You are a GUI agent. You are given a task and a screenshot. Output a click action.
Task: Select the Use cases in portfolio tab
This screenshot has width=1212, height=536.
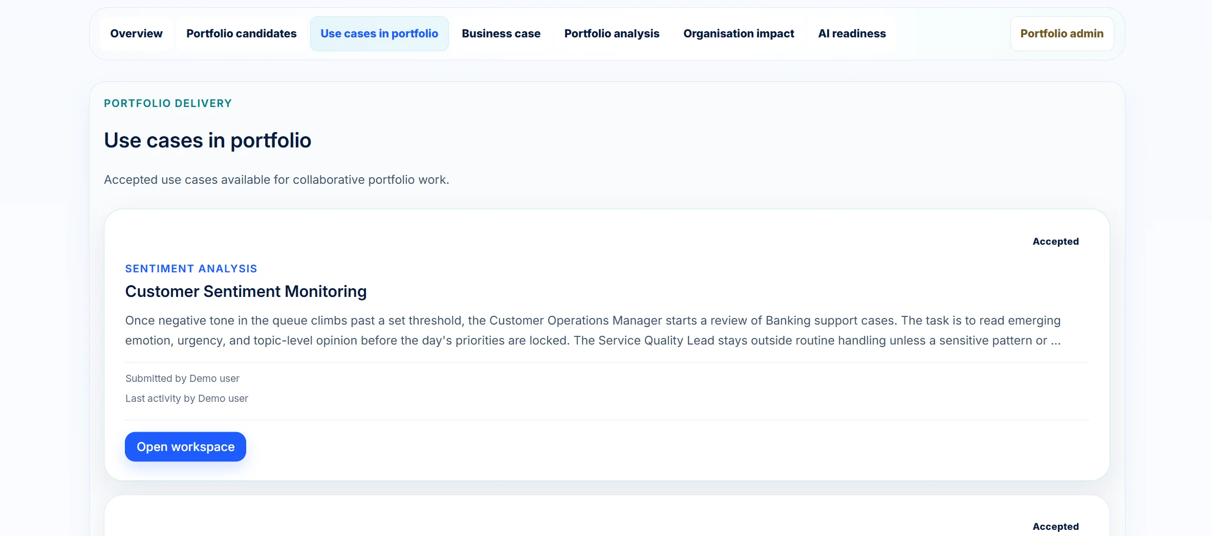coord(379,34)
